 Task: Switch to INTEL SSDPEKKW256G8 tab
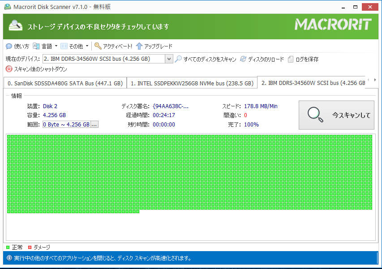click(x=192, y=83)
